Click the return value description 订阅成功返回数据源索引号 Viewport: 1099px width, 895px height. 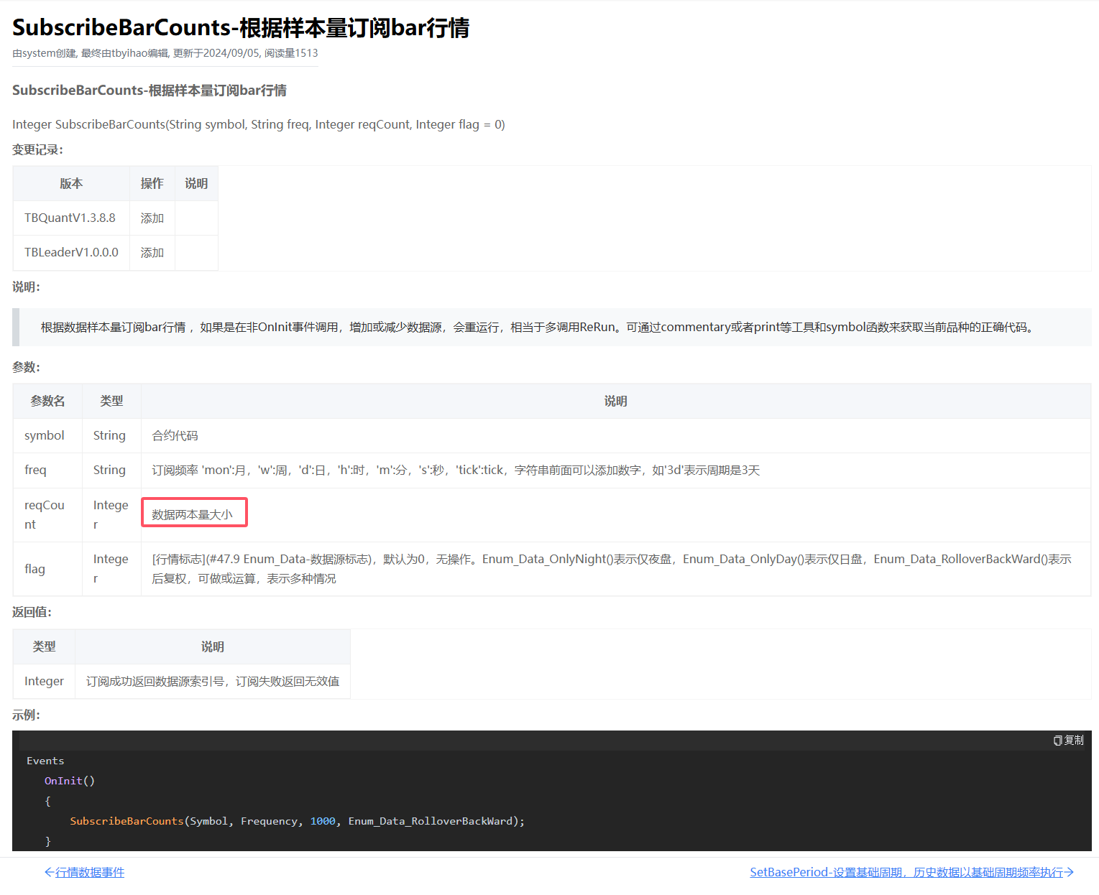click(213, 681)
